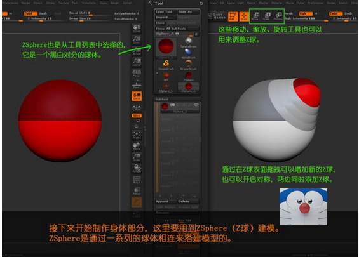Adjust the Rgb Intensity 100 slider
Image resolution: width=359 pixels, height=257 pixels.
(306, 19)
